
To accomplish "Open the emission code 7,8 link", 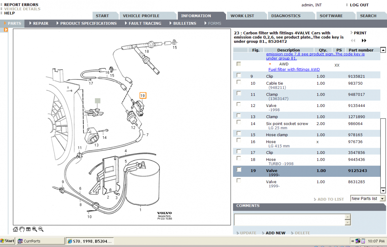I will point(315,56).
